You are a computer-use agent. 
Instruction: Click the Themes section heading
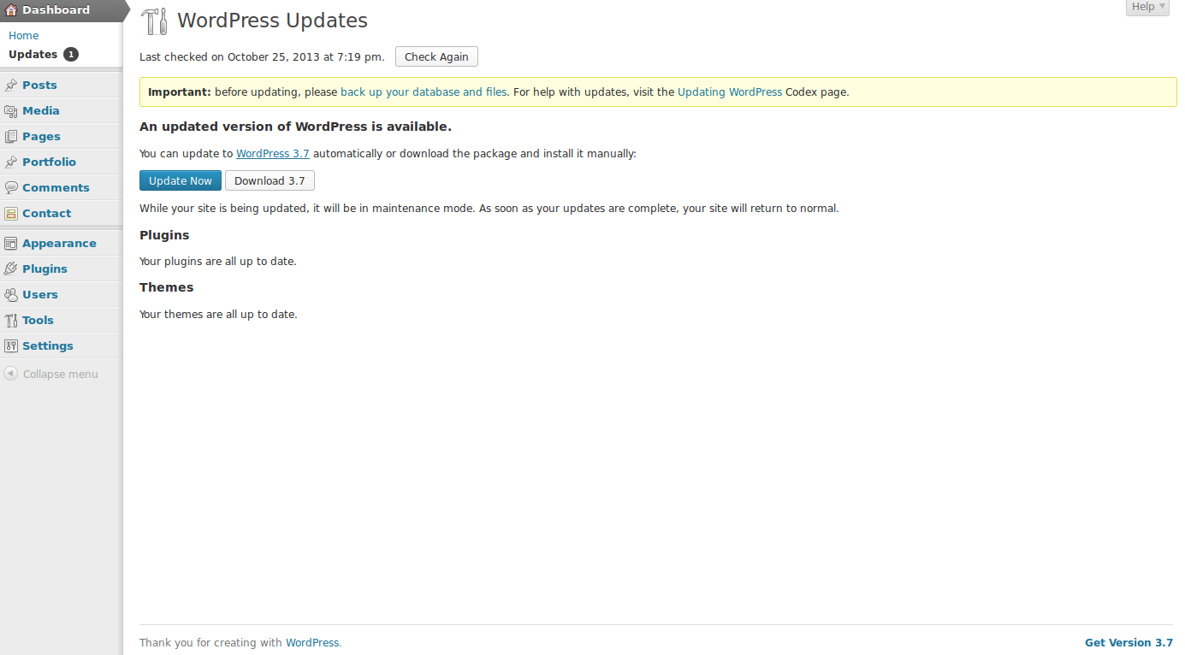click(167, 287)
